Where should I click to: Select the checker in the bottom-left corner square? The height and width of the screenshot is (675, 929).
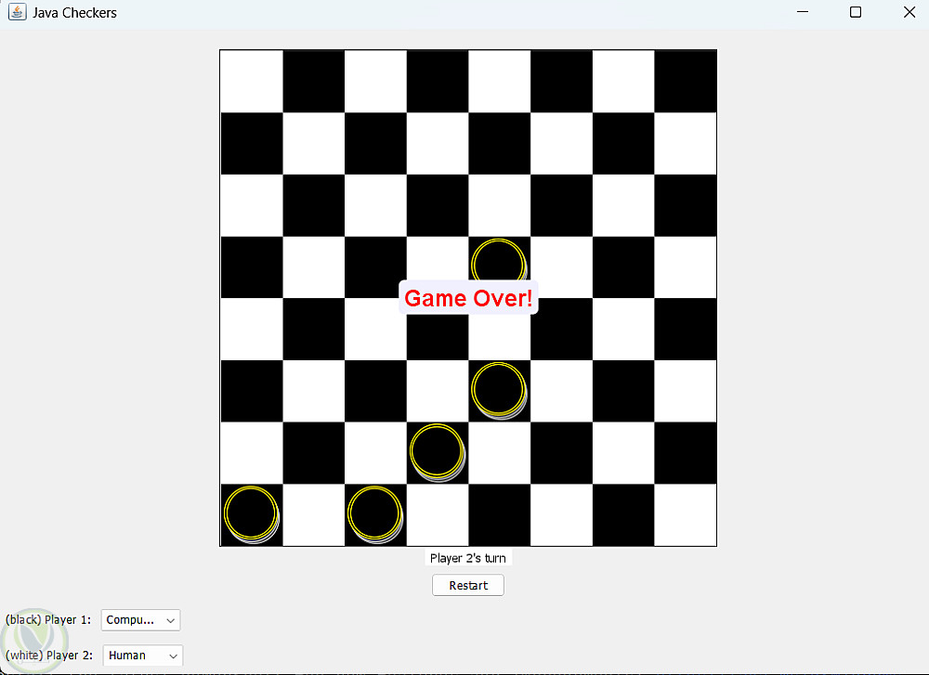coord(252,514)
